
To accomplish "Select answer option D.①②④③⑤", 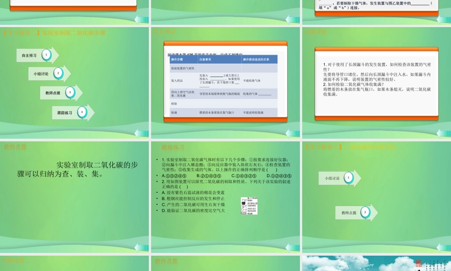I will (x=279, y=176).
